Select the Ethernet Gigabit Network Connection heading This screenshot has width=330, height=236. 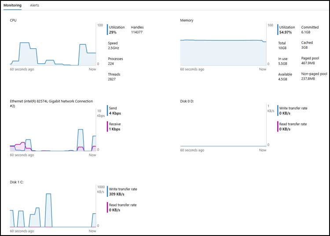[51, 103]
